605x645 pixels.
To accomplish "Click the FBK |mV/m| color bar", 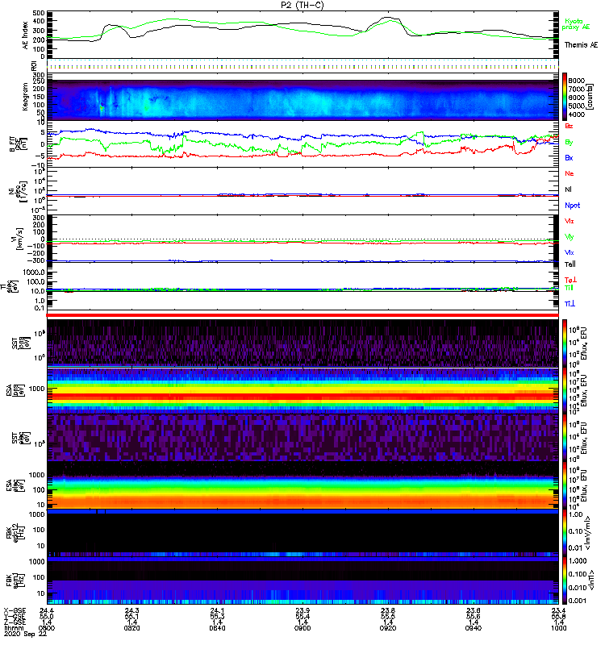I will tap(565, 532).
